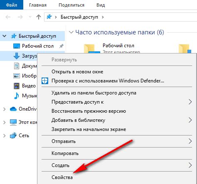This screenshot has width=197, height=184.
Task: Open the recent locations dropdown arrow
Action: pyautogui.click(x=30, y=17)
